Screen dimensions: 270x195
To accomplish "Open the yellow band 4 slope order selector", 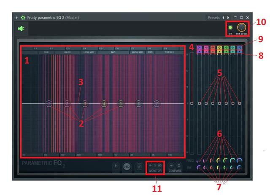I will pos(219,52).
